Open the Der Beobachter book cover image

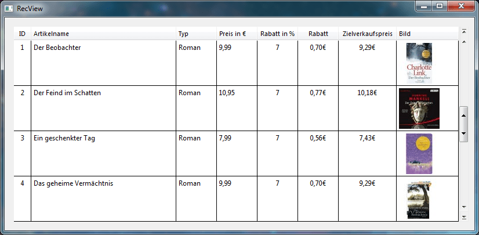pyautogui.click(x=419, y=63)
